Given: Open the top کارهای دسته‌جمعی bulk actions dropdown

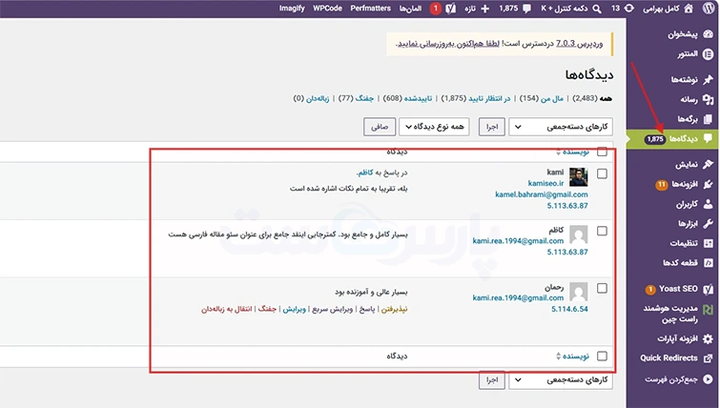Looking at the screenshot, I should [561, 127].
